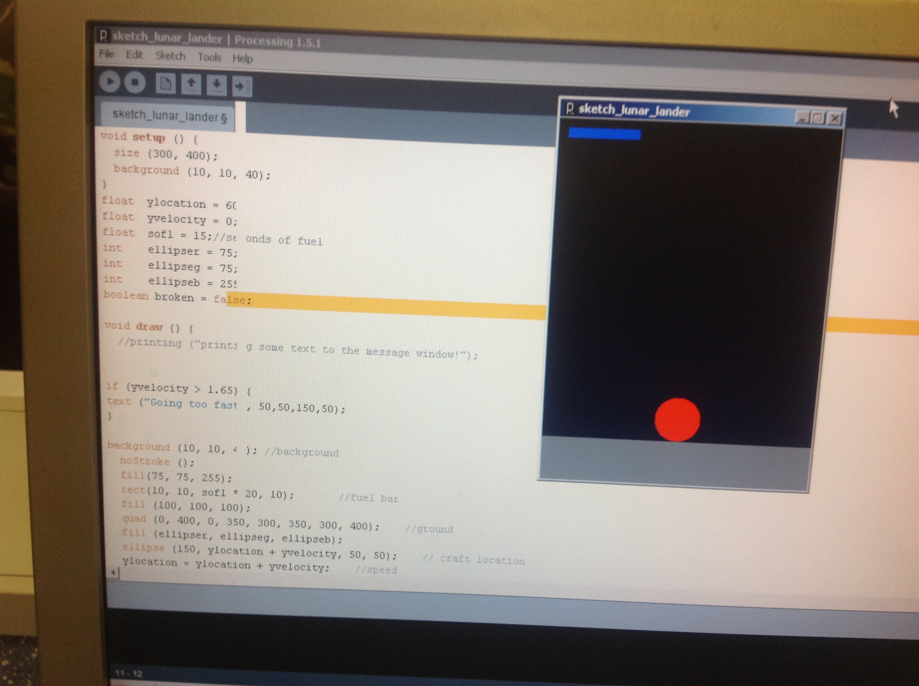Click the blue fuel bar in the sketch window
The image size is (919, 686).
pos(605,134)
